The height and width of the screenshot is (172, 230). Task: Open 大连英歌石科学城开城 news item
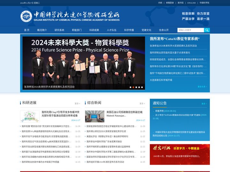[x=161, y=80]
